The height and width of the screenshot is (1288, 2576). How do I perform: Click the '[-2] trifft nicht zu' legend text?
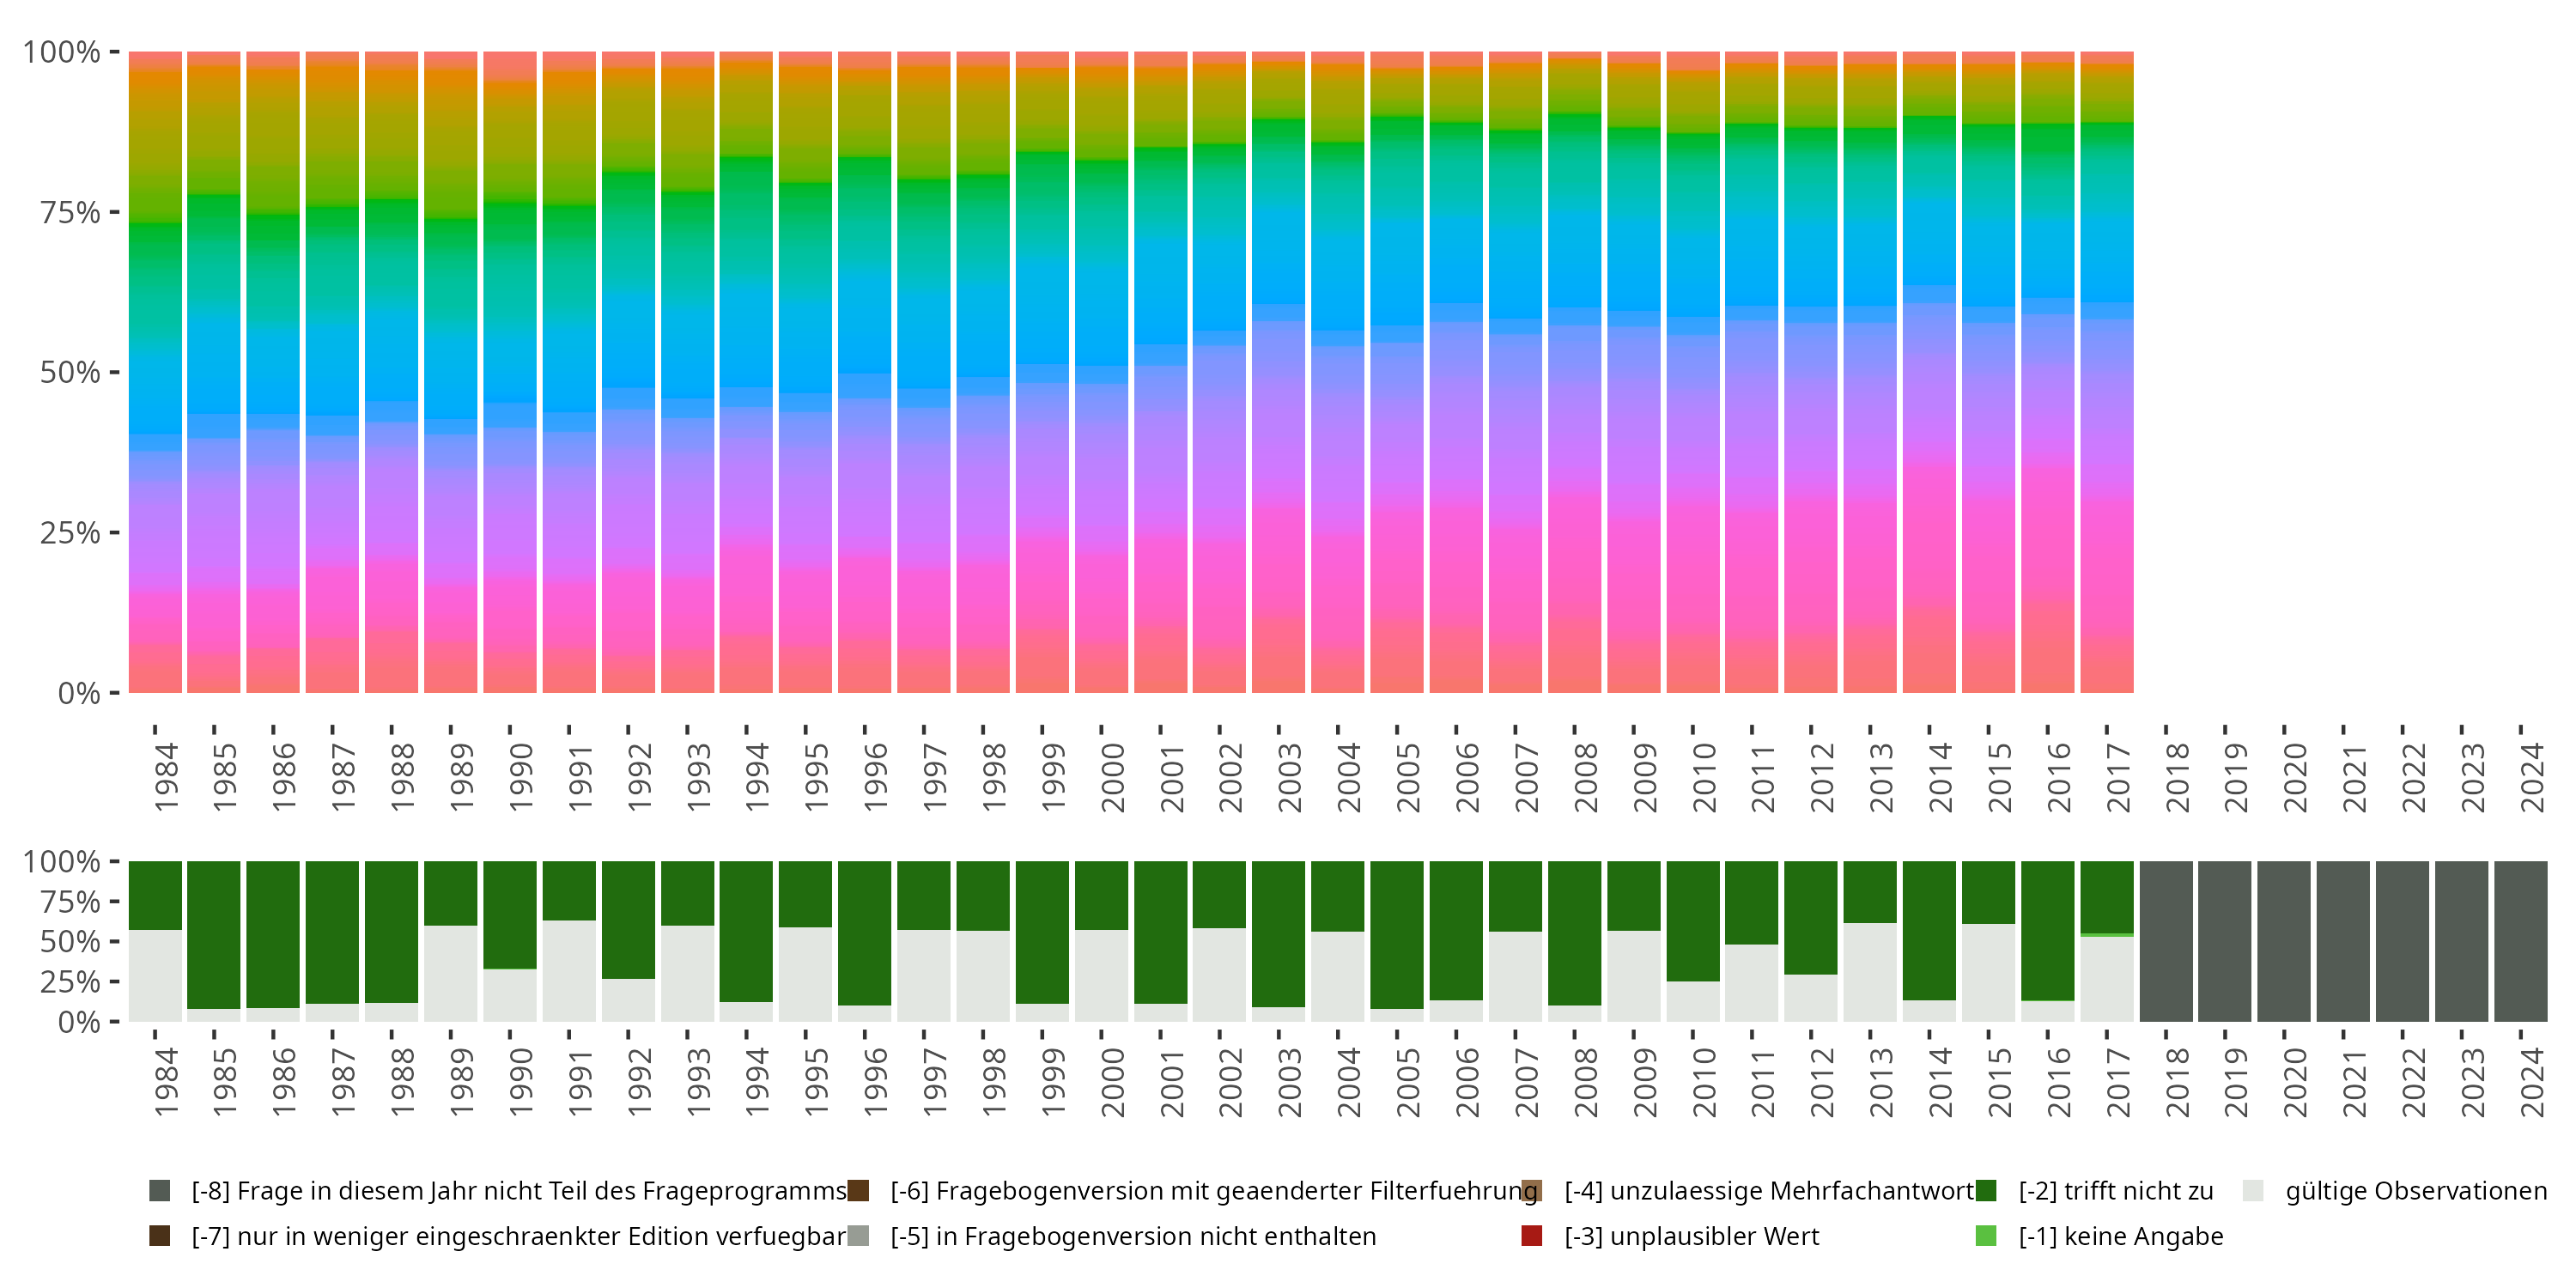2116,1190
